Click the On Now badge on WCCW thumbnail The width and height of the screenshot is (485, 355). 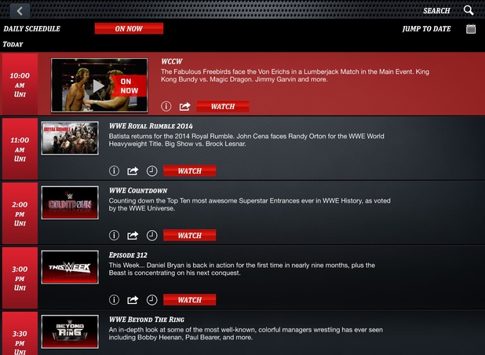coord(129,86)
